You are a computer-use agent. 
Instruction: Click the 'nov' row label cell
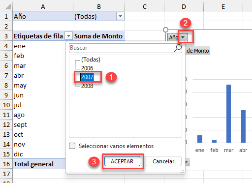(39, 144)
